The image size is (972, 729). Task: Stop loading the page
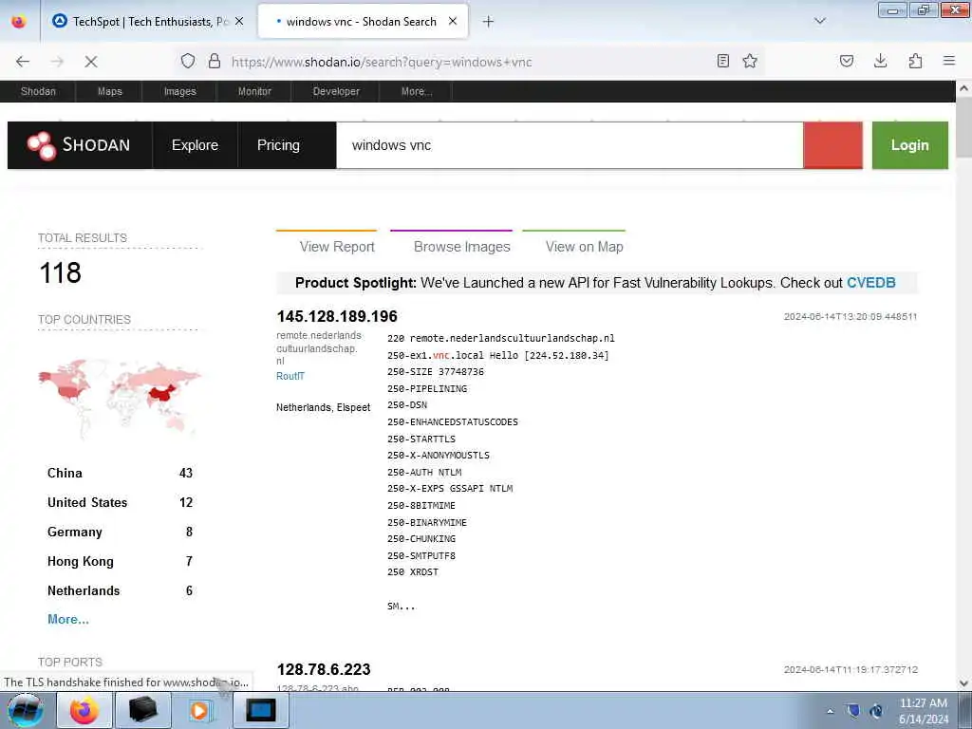(90, 62)
